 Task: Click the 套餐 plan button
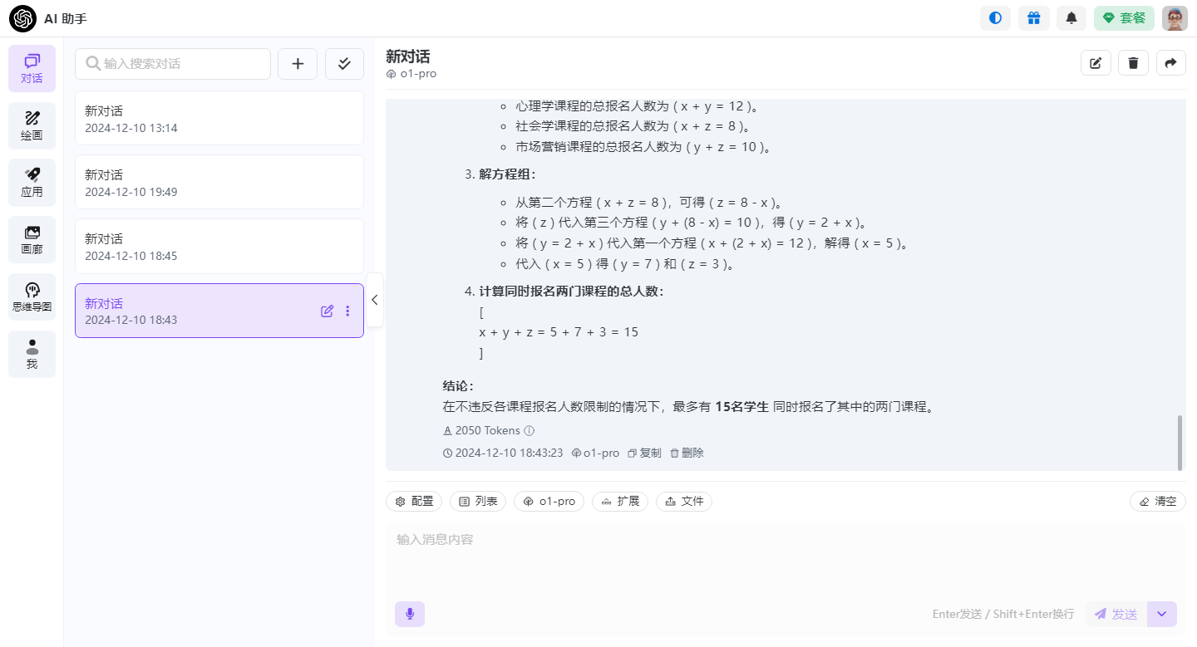[x=1124, y=17]
